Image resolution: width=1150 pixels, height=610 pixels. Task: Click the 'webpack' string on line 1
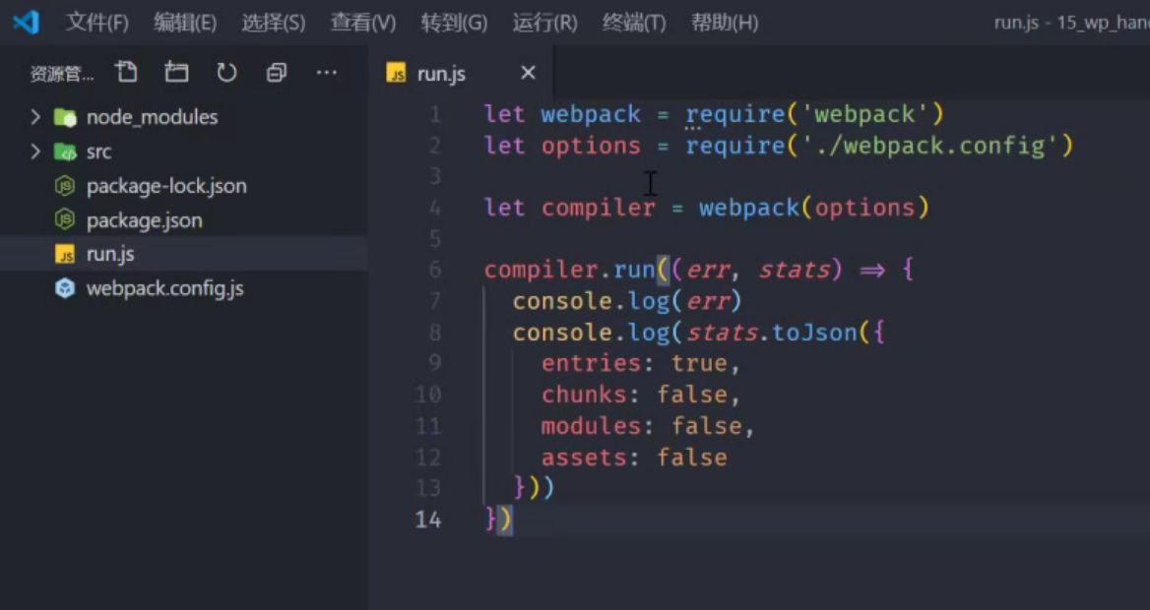coord(864,114)
